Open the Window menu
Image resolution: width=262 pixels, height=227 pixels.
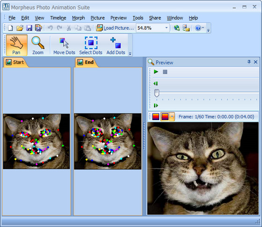point(175,18)
